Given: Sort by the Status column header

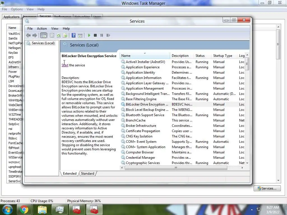Looking at the screenshot, I should (203, 56).
